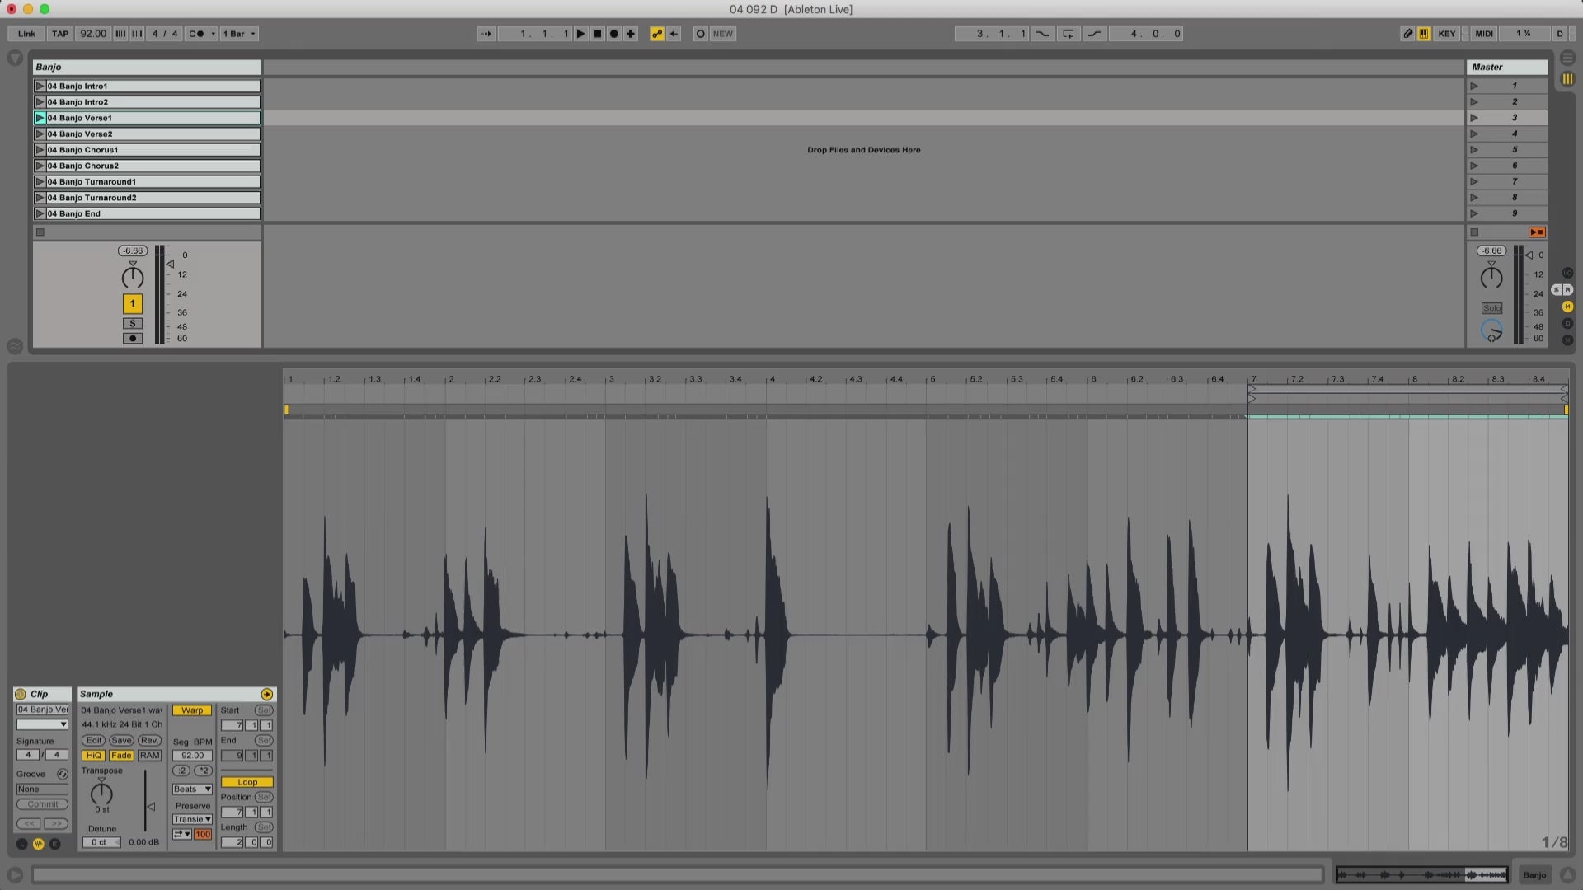Screen dimensions: 1583x890
Task: Toggle the Punch-In switch
Action: tap(1043, 34)
